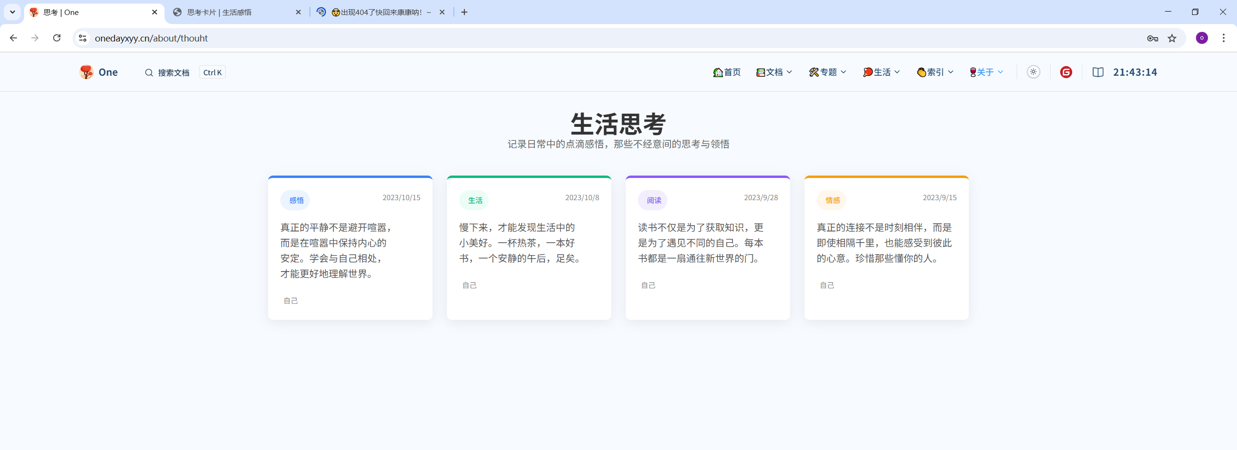Click the 首页 house icon
1237x450 pixels.
point(718,72)
